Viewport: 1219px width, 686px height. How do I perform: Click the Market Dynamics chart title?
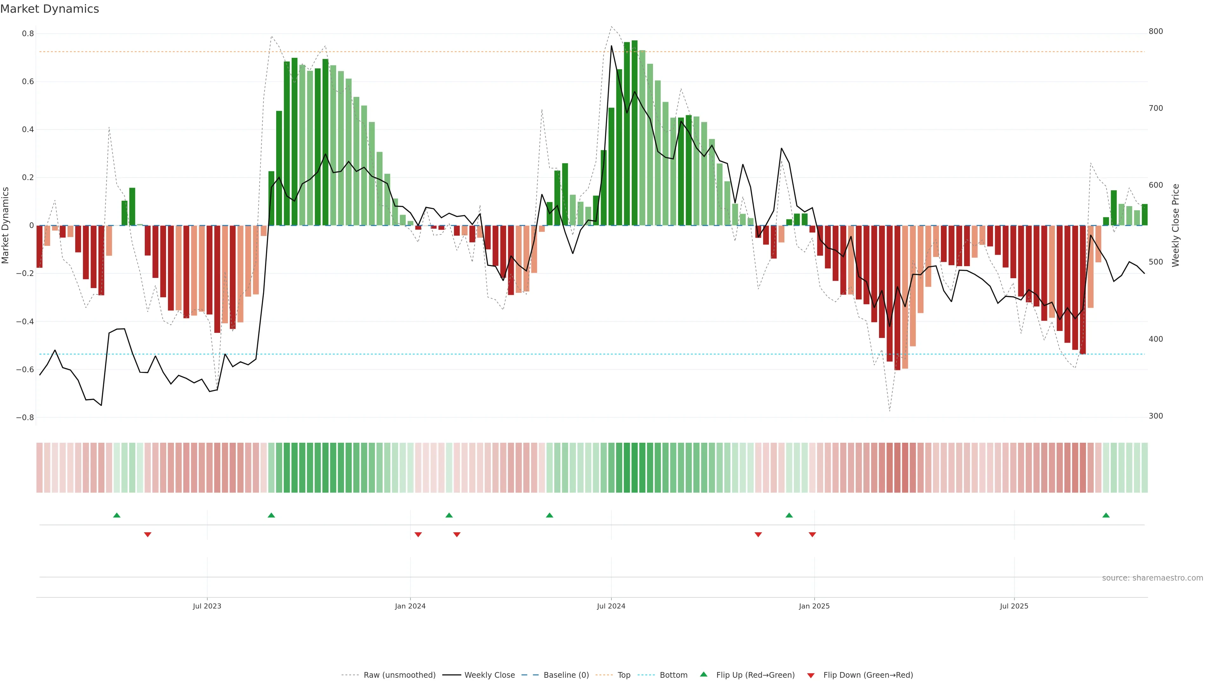50,9
